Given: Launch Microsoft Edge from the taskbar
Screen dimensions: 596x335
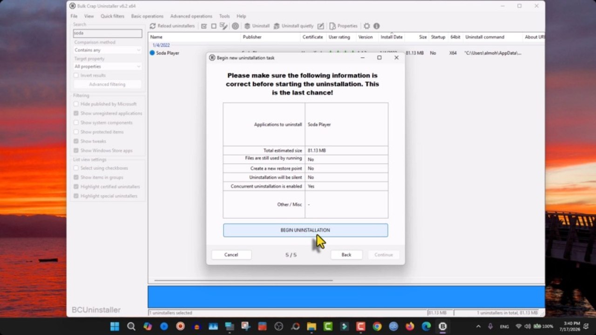Looking at the screenshot, I should 426,327.
